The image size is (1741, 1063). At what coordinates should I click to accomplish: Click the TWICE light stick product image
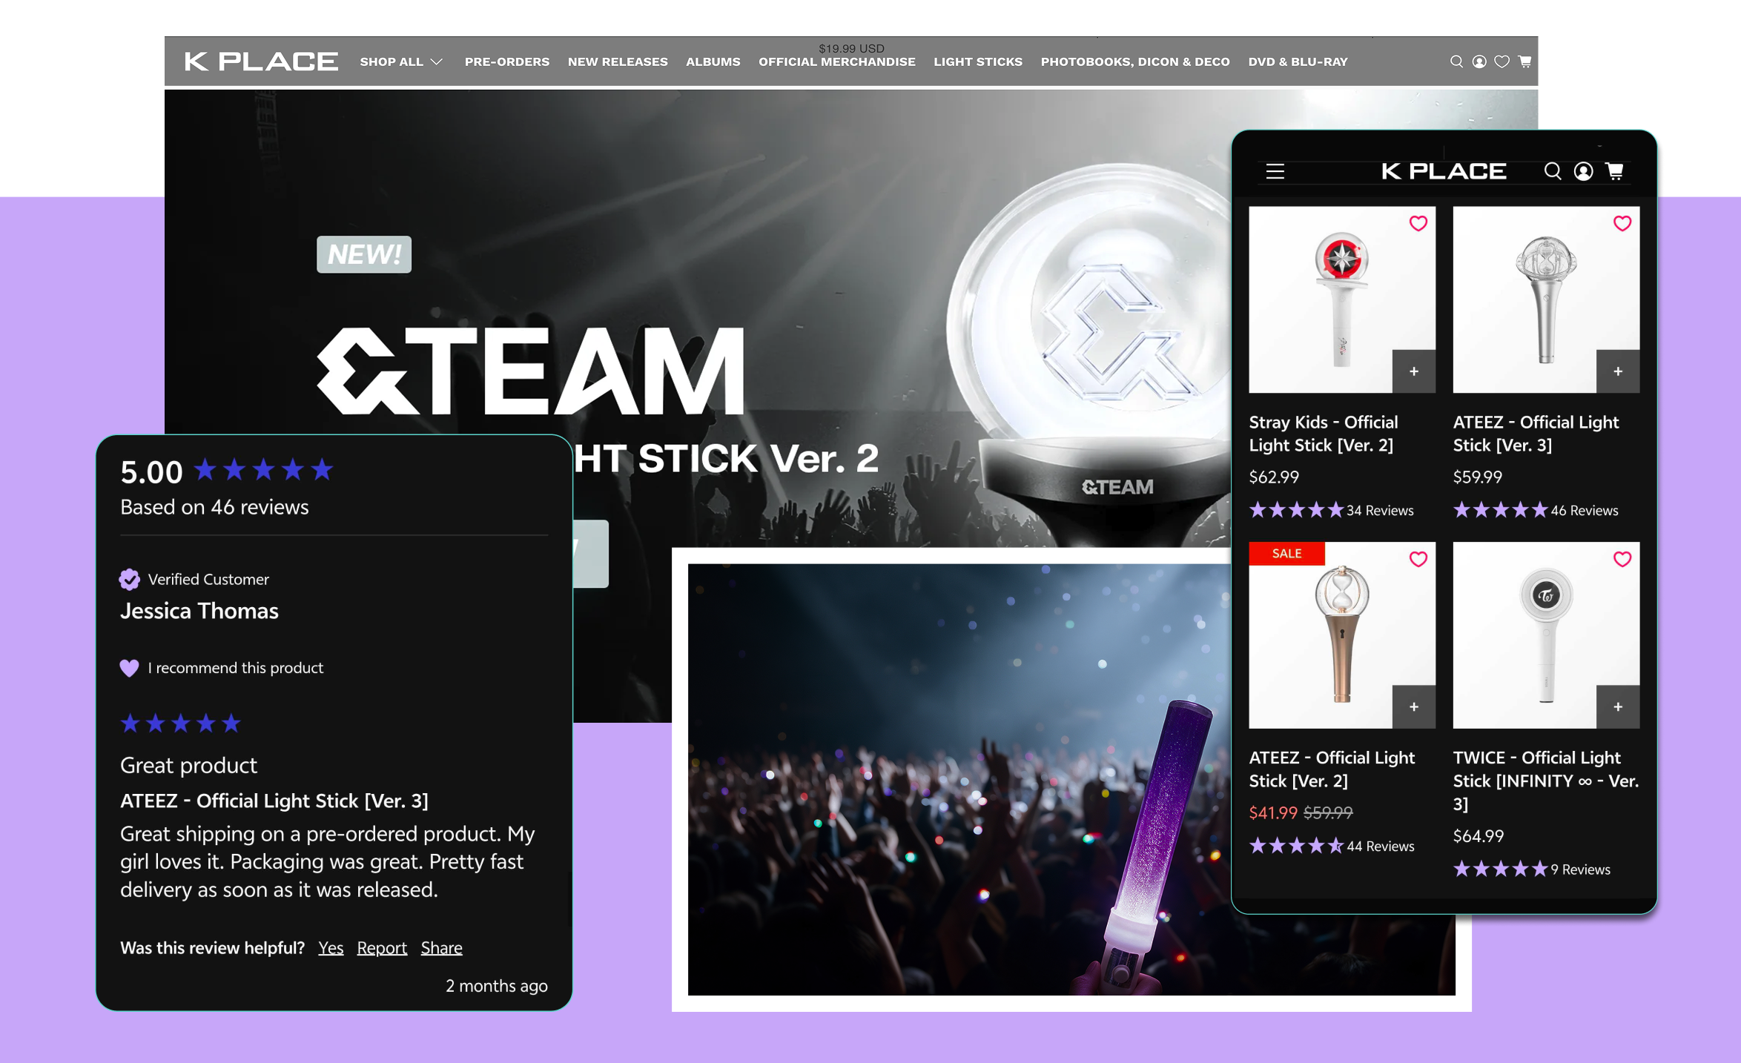pyautogui.click(x=1546, y=635)
